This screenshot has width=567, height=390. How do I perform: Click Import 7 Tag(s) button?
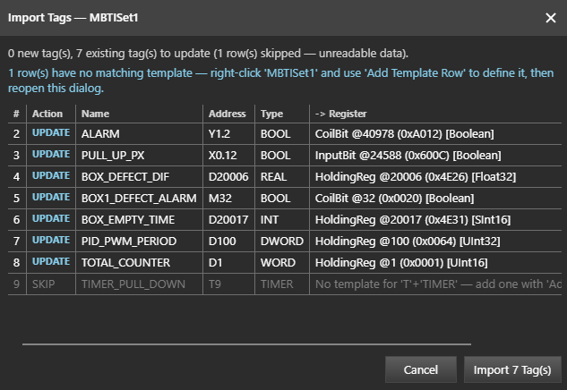(512, 369)
